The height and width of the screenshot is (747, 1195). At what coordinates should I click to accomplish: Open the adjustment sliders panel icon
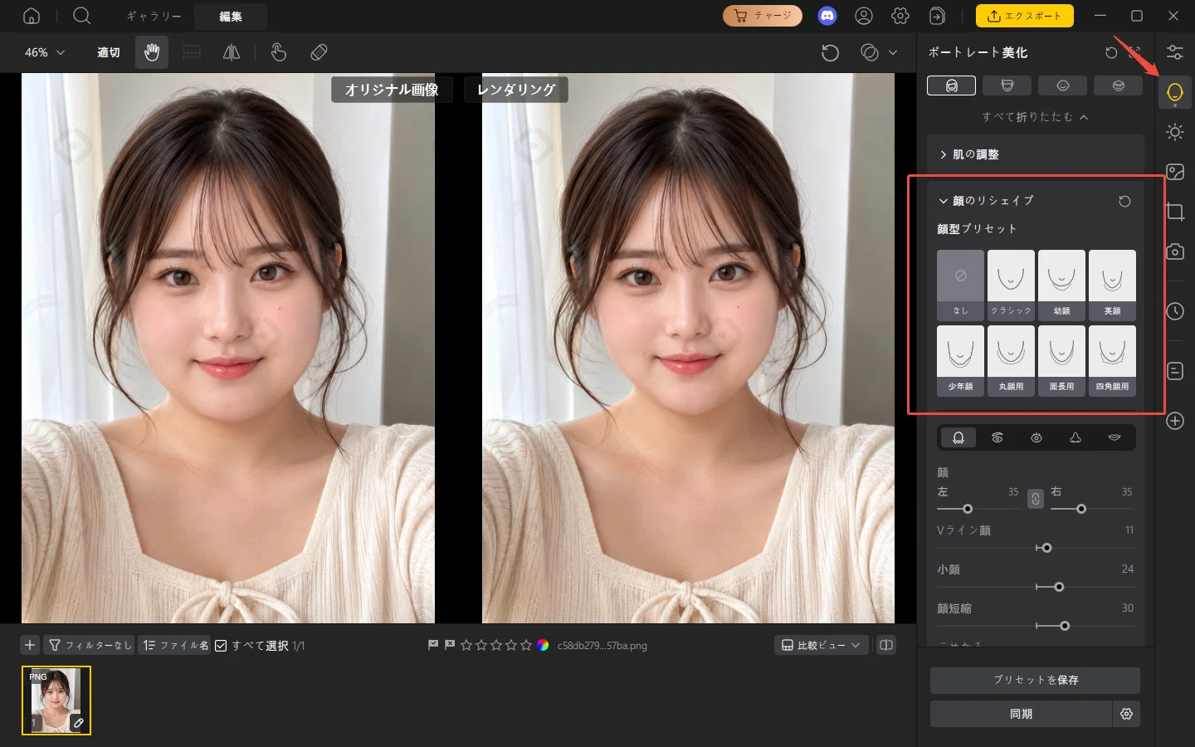coord(1175,52)
